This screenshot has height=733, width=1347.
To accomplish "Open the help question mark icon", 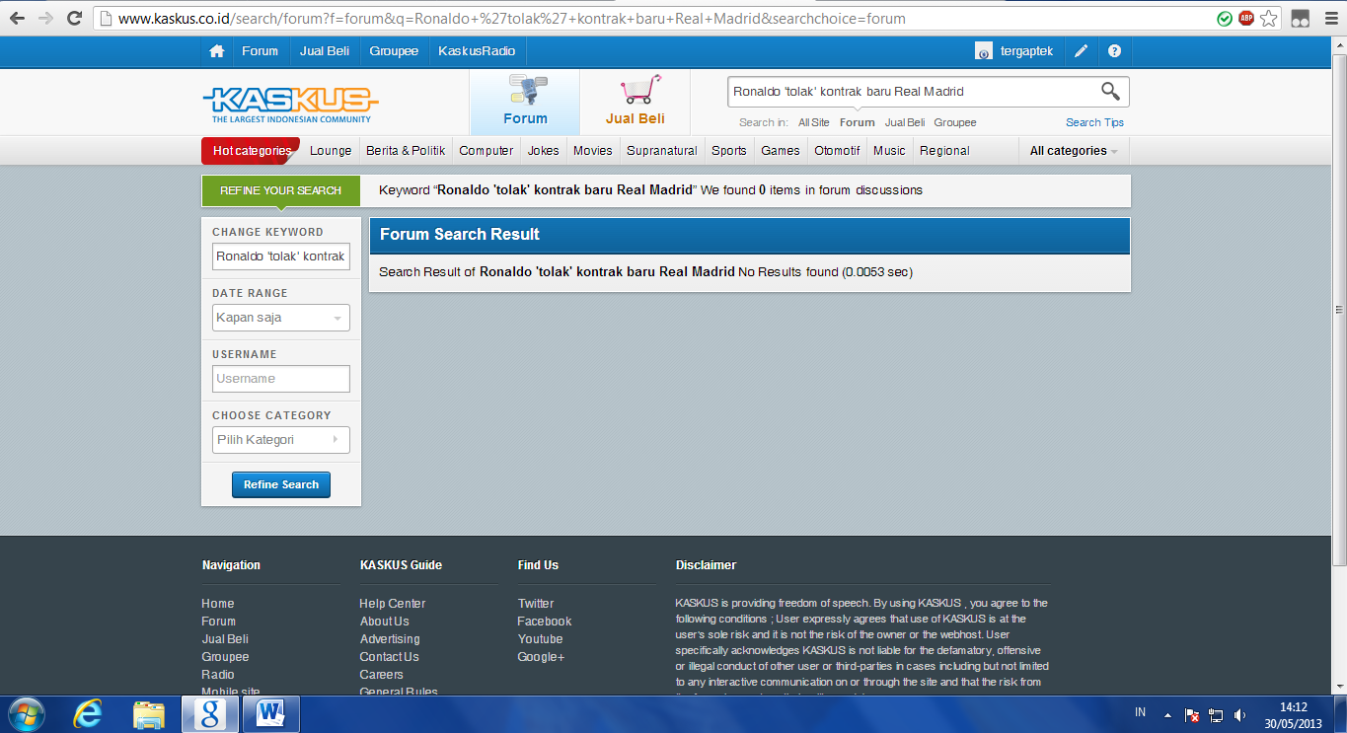I will [x=1114, y=51].
